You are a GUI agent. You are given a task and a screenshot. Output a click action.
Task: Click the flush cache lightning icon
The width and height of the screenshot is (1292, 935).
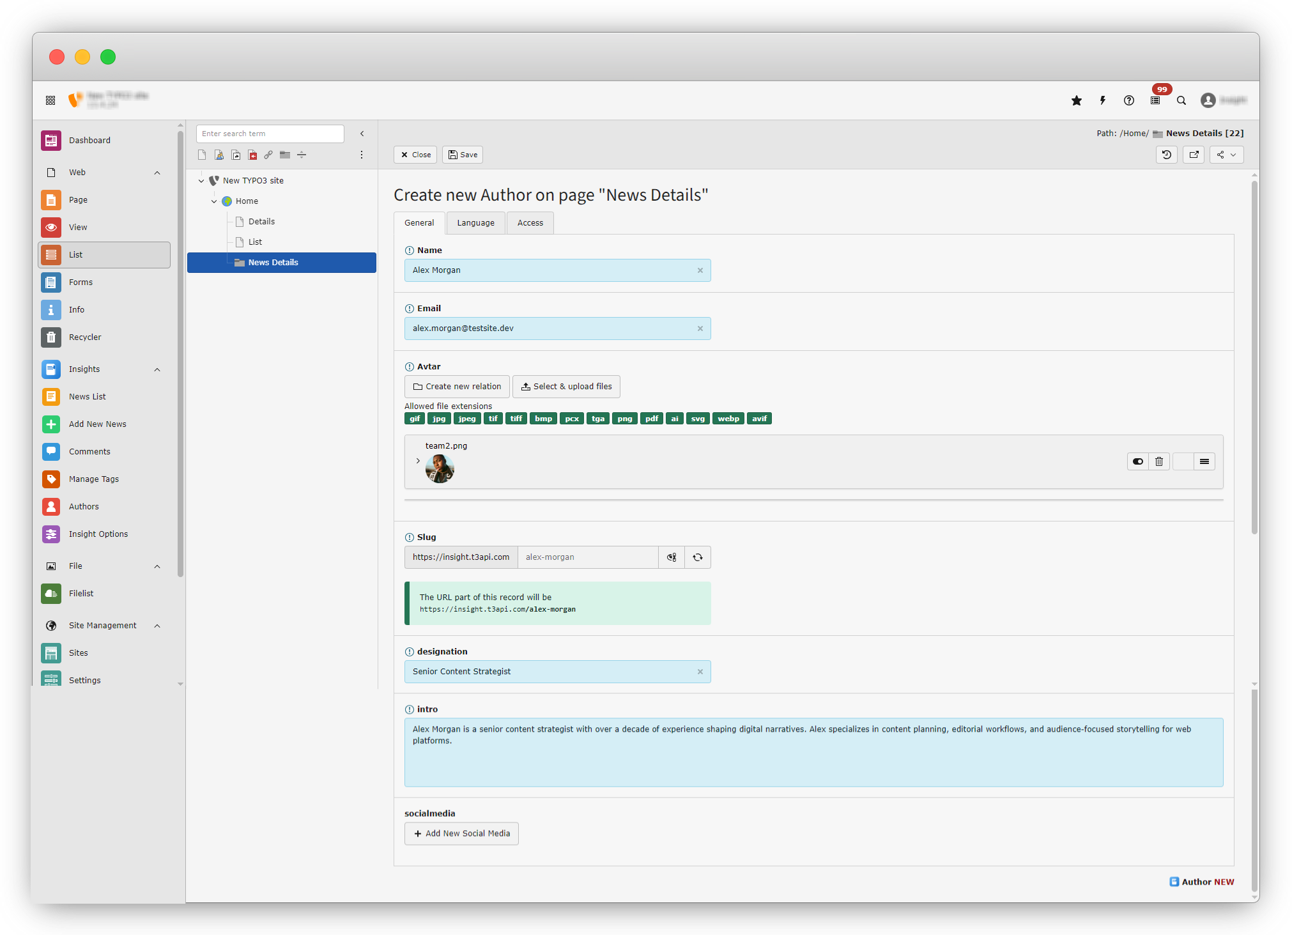[x=1102, y=100]
